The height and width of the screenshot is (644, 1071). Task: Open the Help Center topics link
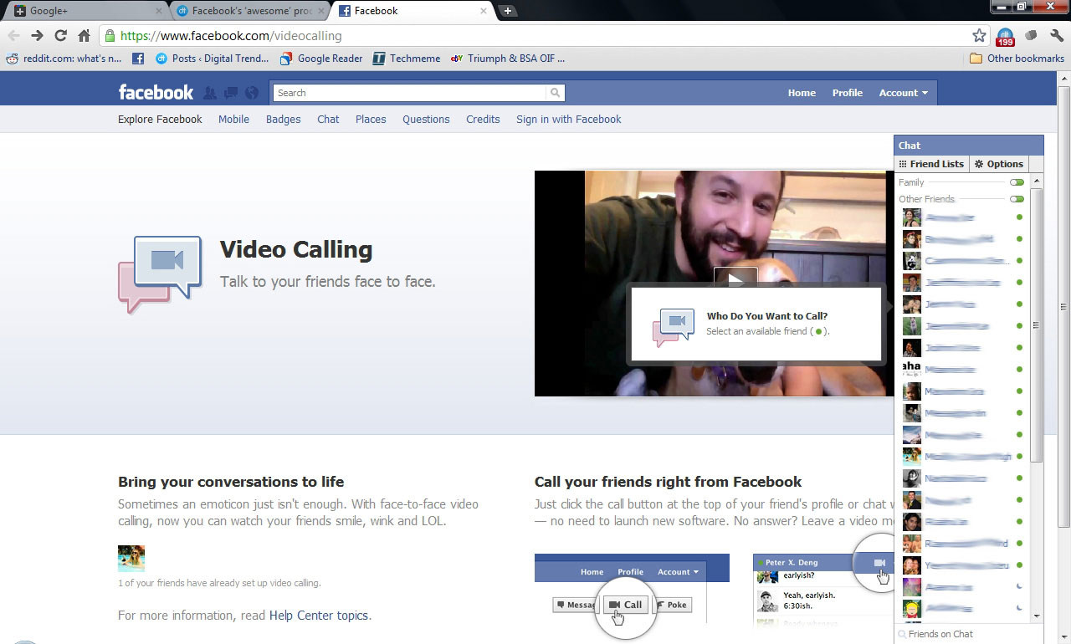click(x=319, y=615)
